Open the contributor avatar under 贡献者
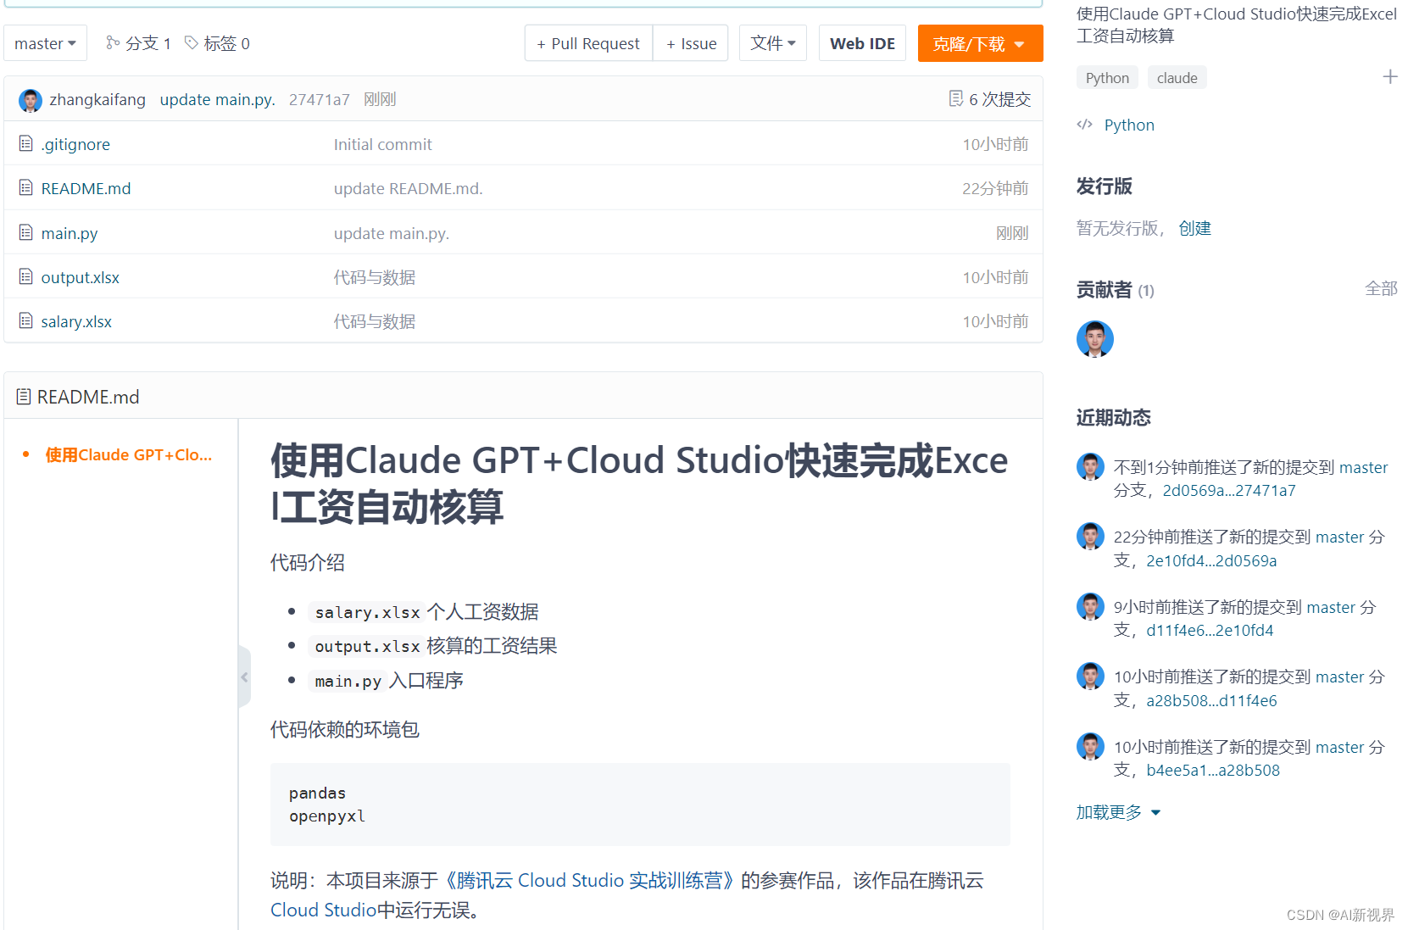The image size is (1408, 930). tap(1095, 339)
